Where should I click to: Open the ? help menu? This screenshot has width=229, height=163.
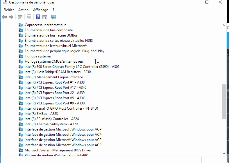tap(53, 10)
